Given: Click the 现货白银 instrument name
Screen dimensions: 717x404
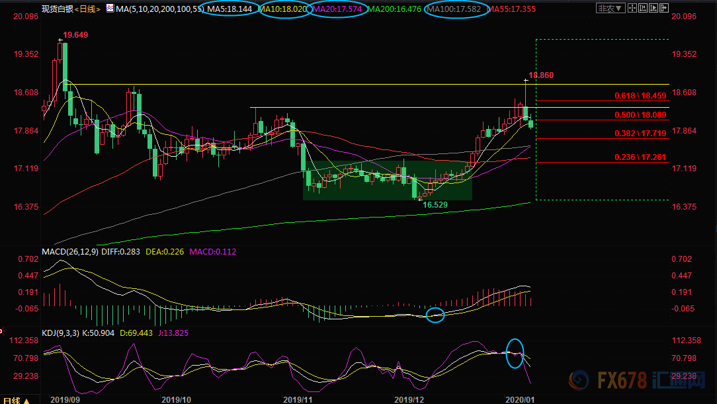Looking at the screenshot, I should pyautogui.click(x=56, y=9).
